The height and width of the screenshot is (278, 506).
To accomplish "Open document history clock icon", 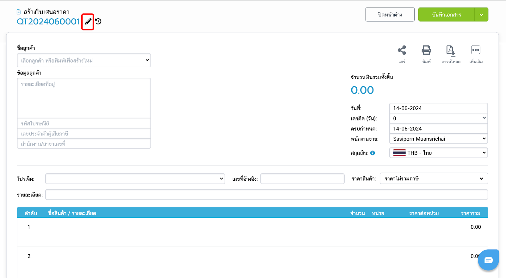I will pyautogui.click(x=98, y=21).
